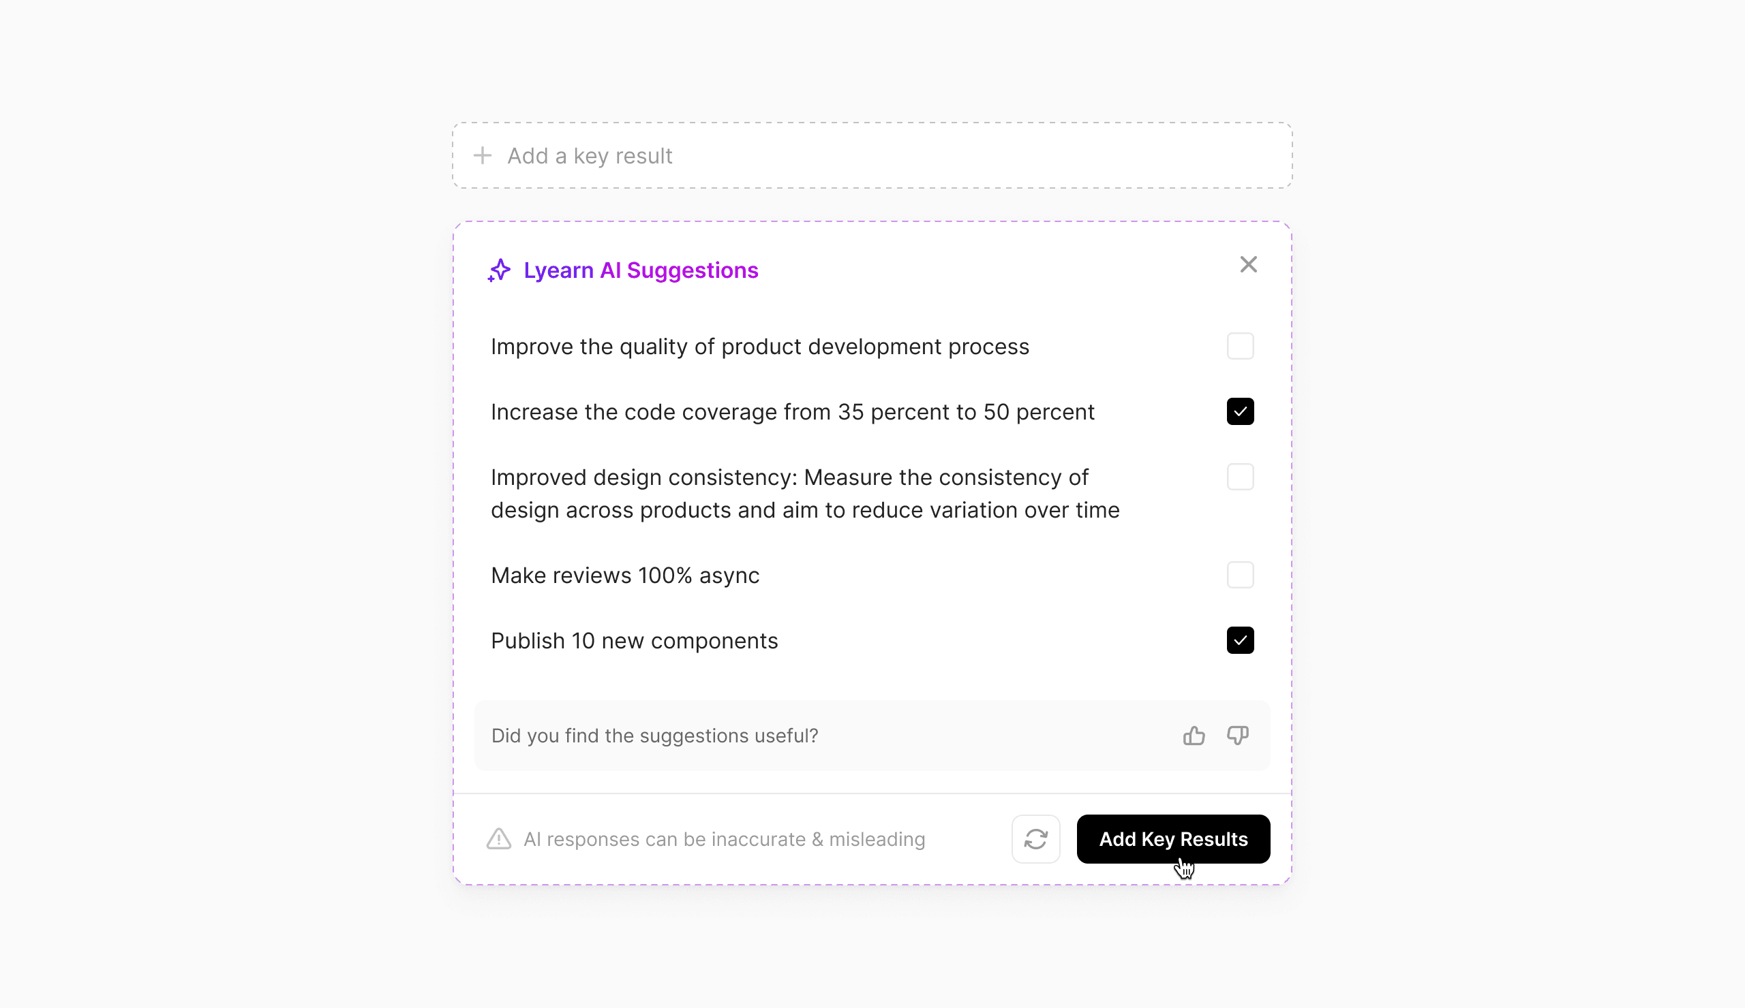Click 'Did you find the suggestions useful?' text
Image resolution: width=1745 pixels, height=1008 pixels.
coord(654,736)
